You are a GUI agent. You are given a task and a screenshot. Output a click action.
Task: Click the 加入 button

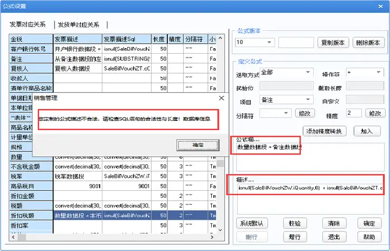tap(367, 131)
